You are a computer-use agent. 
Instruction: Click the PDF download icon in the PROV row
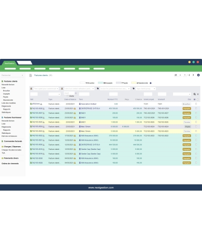tap(41, 104)
